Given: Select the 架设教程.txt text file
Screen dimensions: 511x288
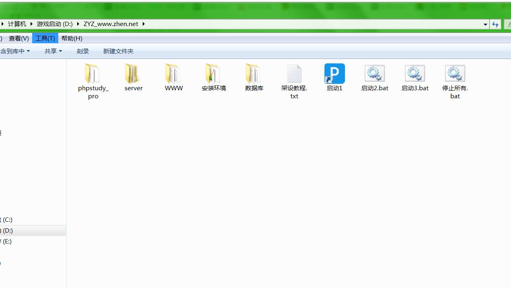Looking at the screenshot, I should (294, 74).
